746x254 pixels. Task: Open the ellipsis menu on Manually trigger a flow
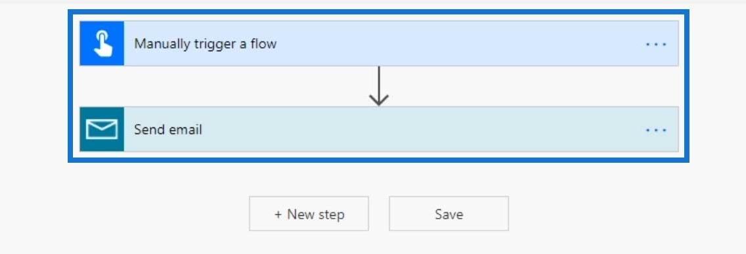pyautogui.click(x=655, y=44)
